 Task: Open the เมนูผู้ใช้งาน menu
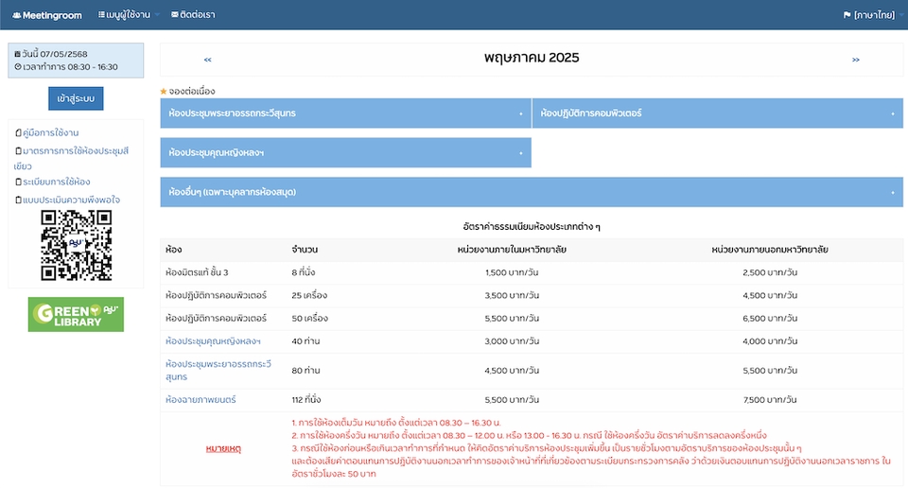click(x=129, y=14)
